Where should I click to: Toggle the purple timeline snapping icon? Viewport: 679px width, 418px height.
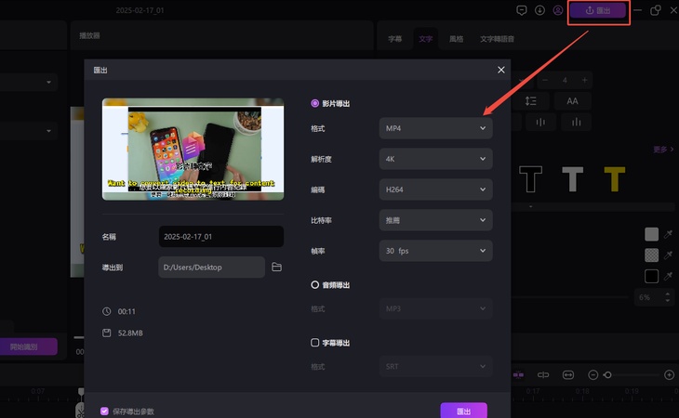click(518, 374)
